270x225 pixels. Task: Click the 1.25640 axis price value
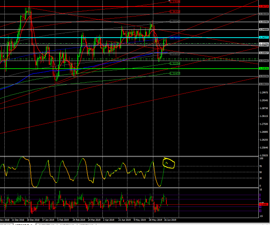click(x=264, y=148)
